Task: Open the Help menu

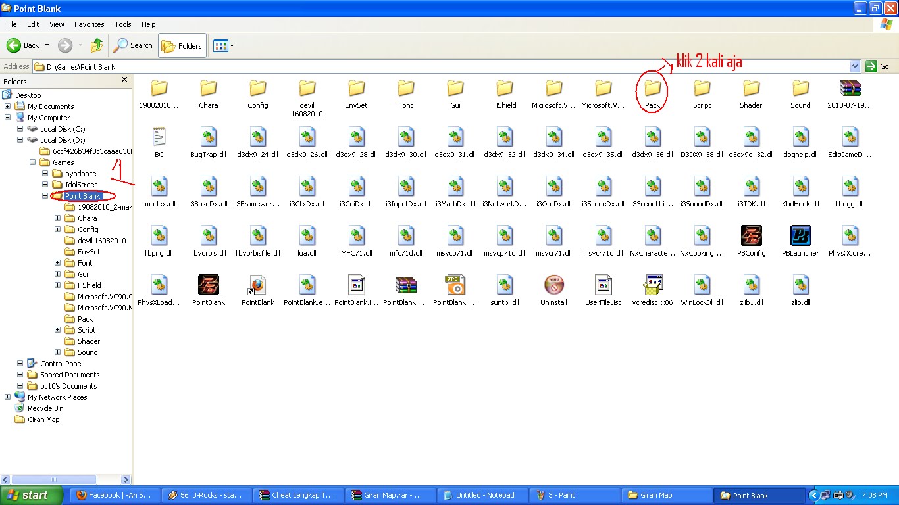Action: pos(149,24)
